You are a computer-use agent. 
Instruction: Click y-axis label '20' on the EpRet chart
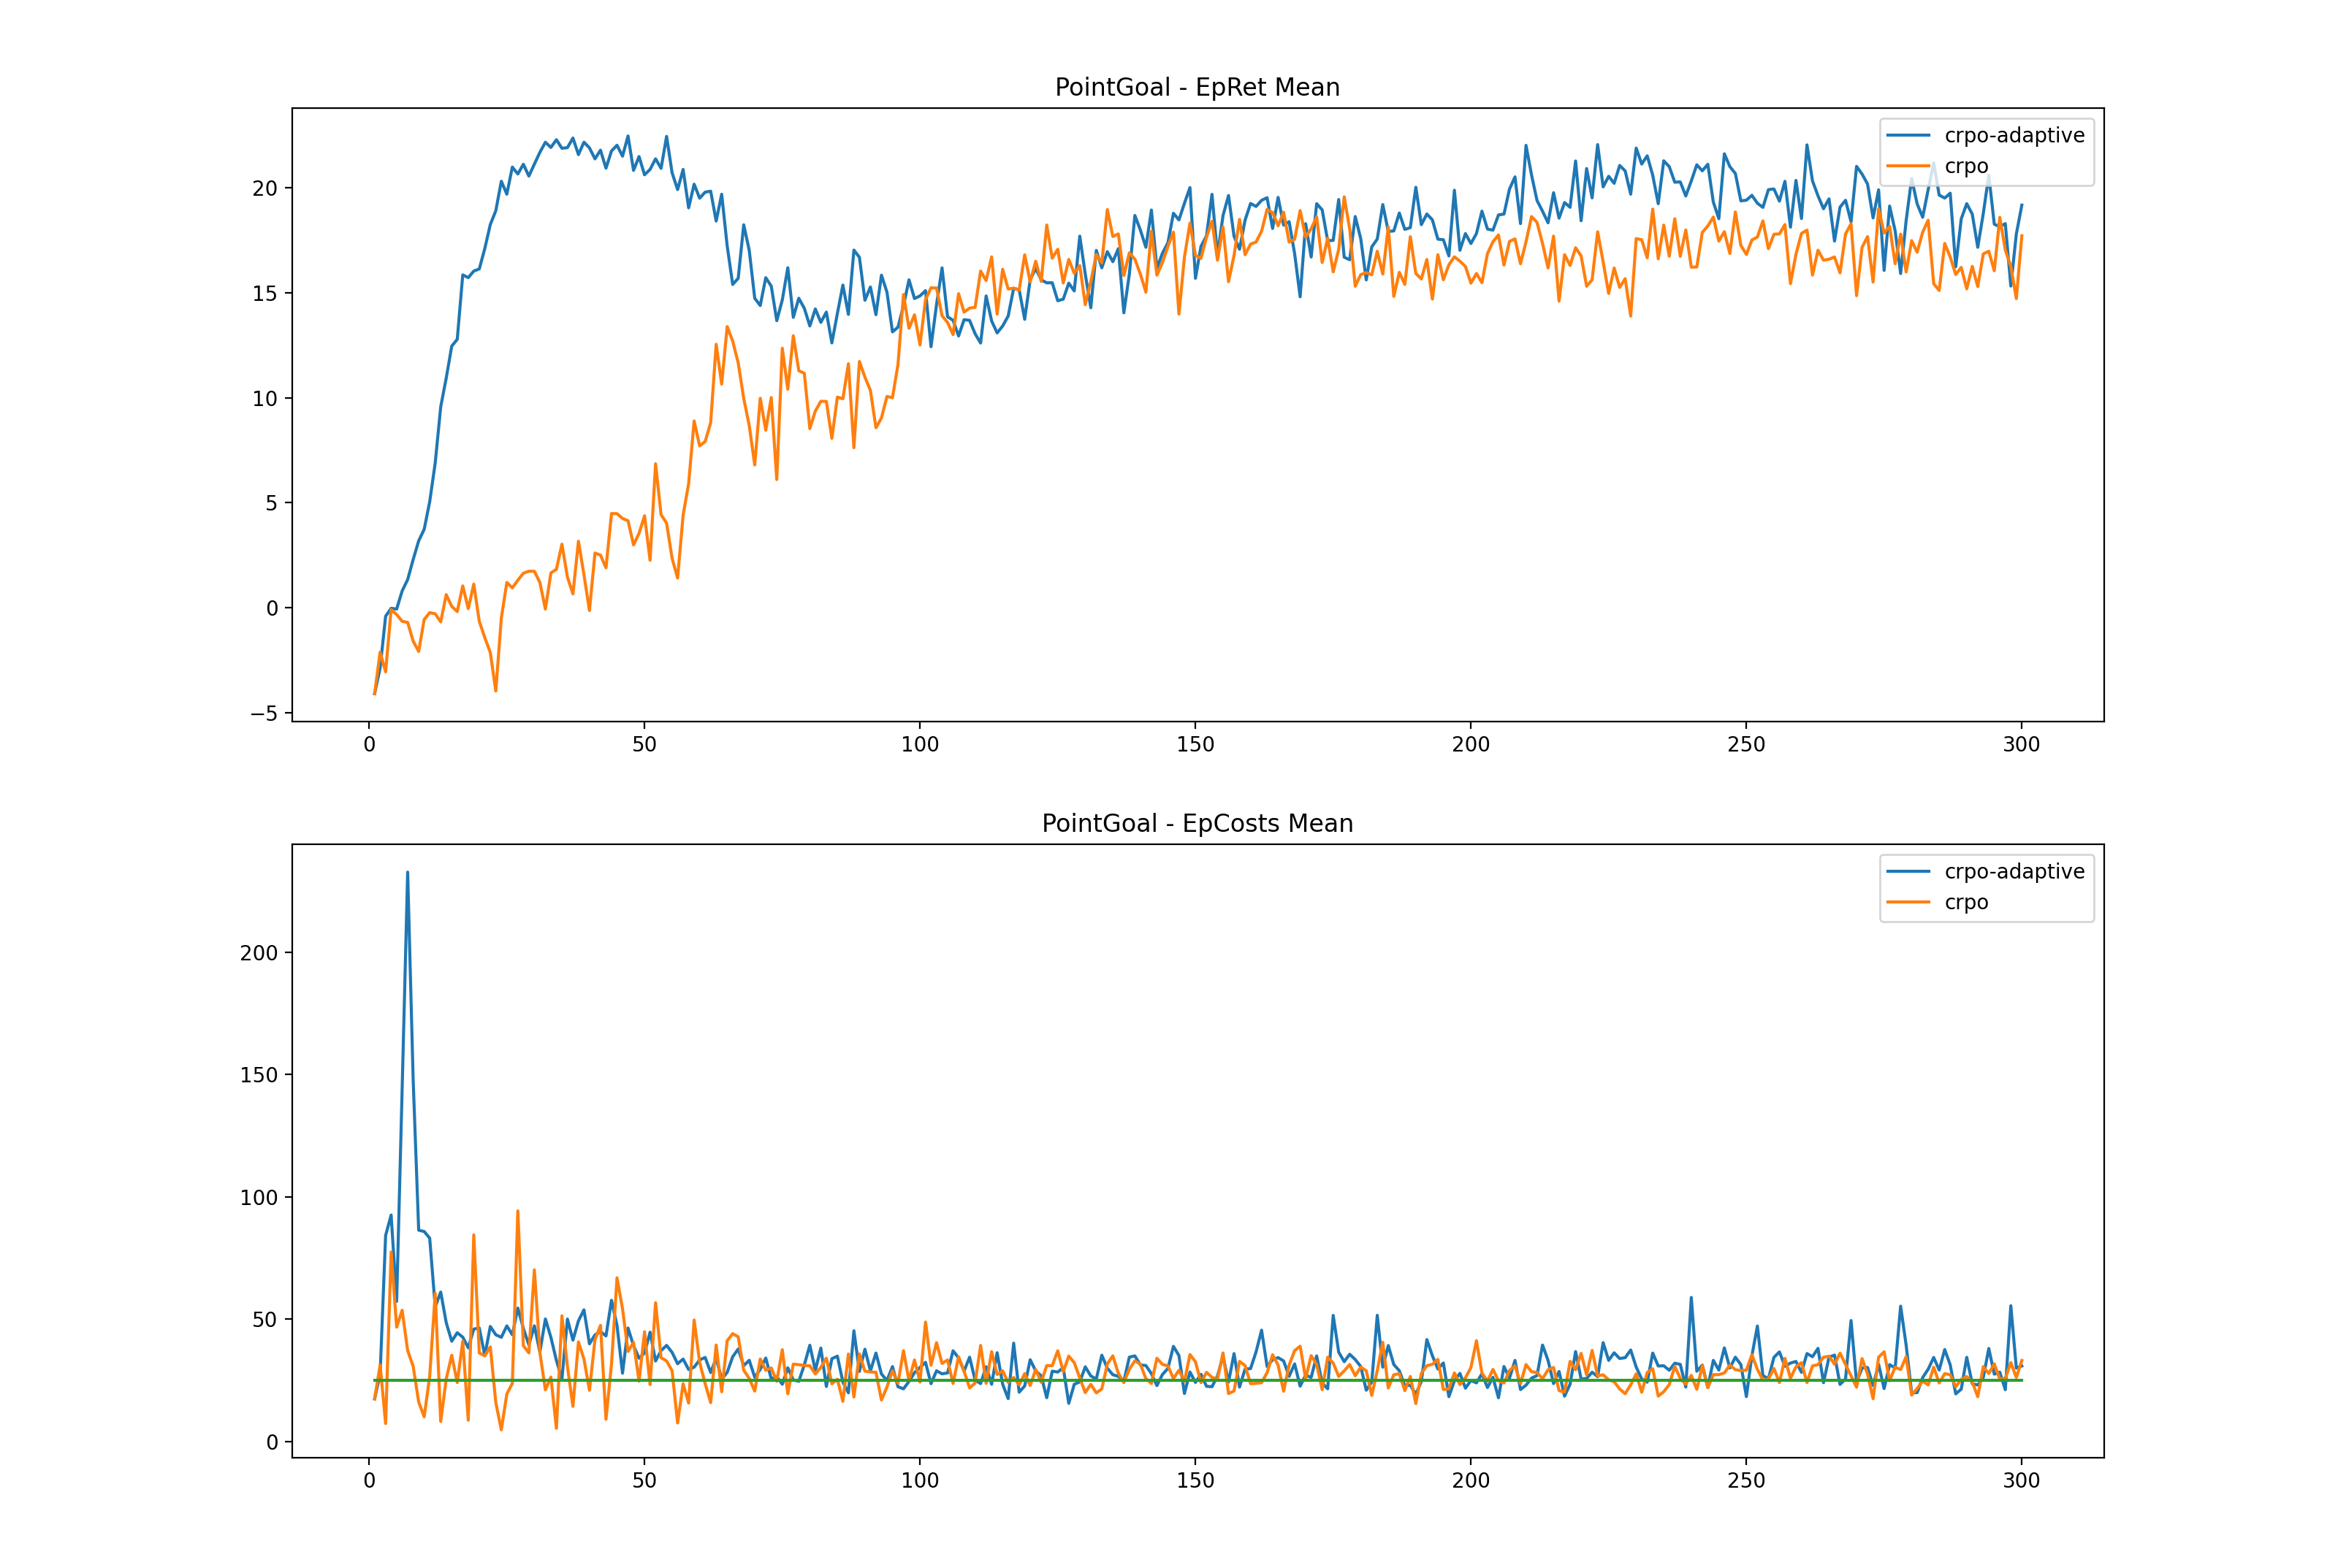[264, 189]
